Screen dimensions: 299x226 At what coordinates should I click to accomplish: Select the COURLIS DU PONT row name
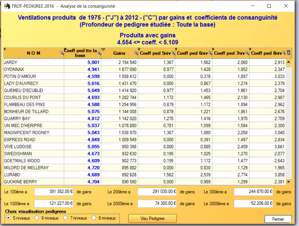pyautogui.click(x=22, y=98)
